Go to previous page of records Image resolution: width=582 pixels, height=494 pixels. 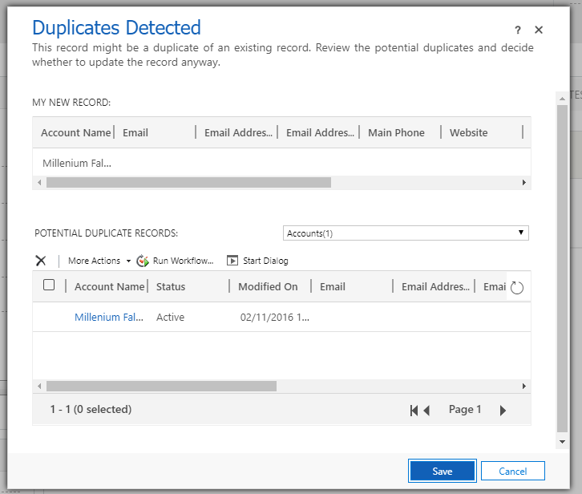click(426, 411)
